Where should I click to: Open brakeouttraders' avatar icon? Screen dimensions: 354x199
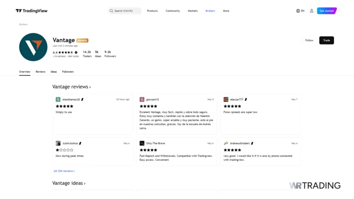[x=226, y=143]
